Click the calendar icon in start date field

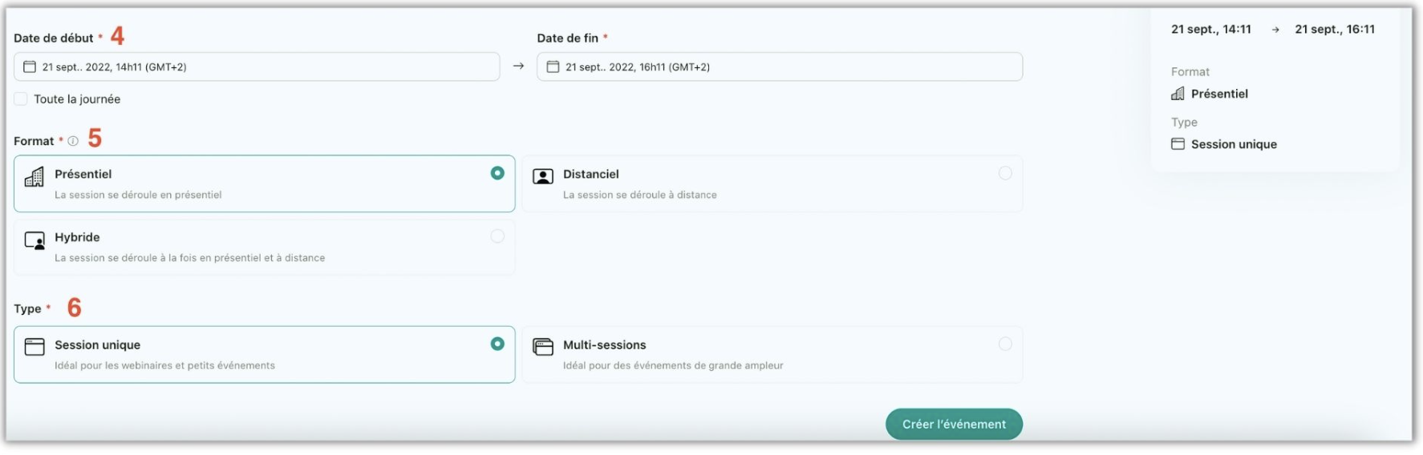[x=30, y=66]
